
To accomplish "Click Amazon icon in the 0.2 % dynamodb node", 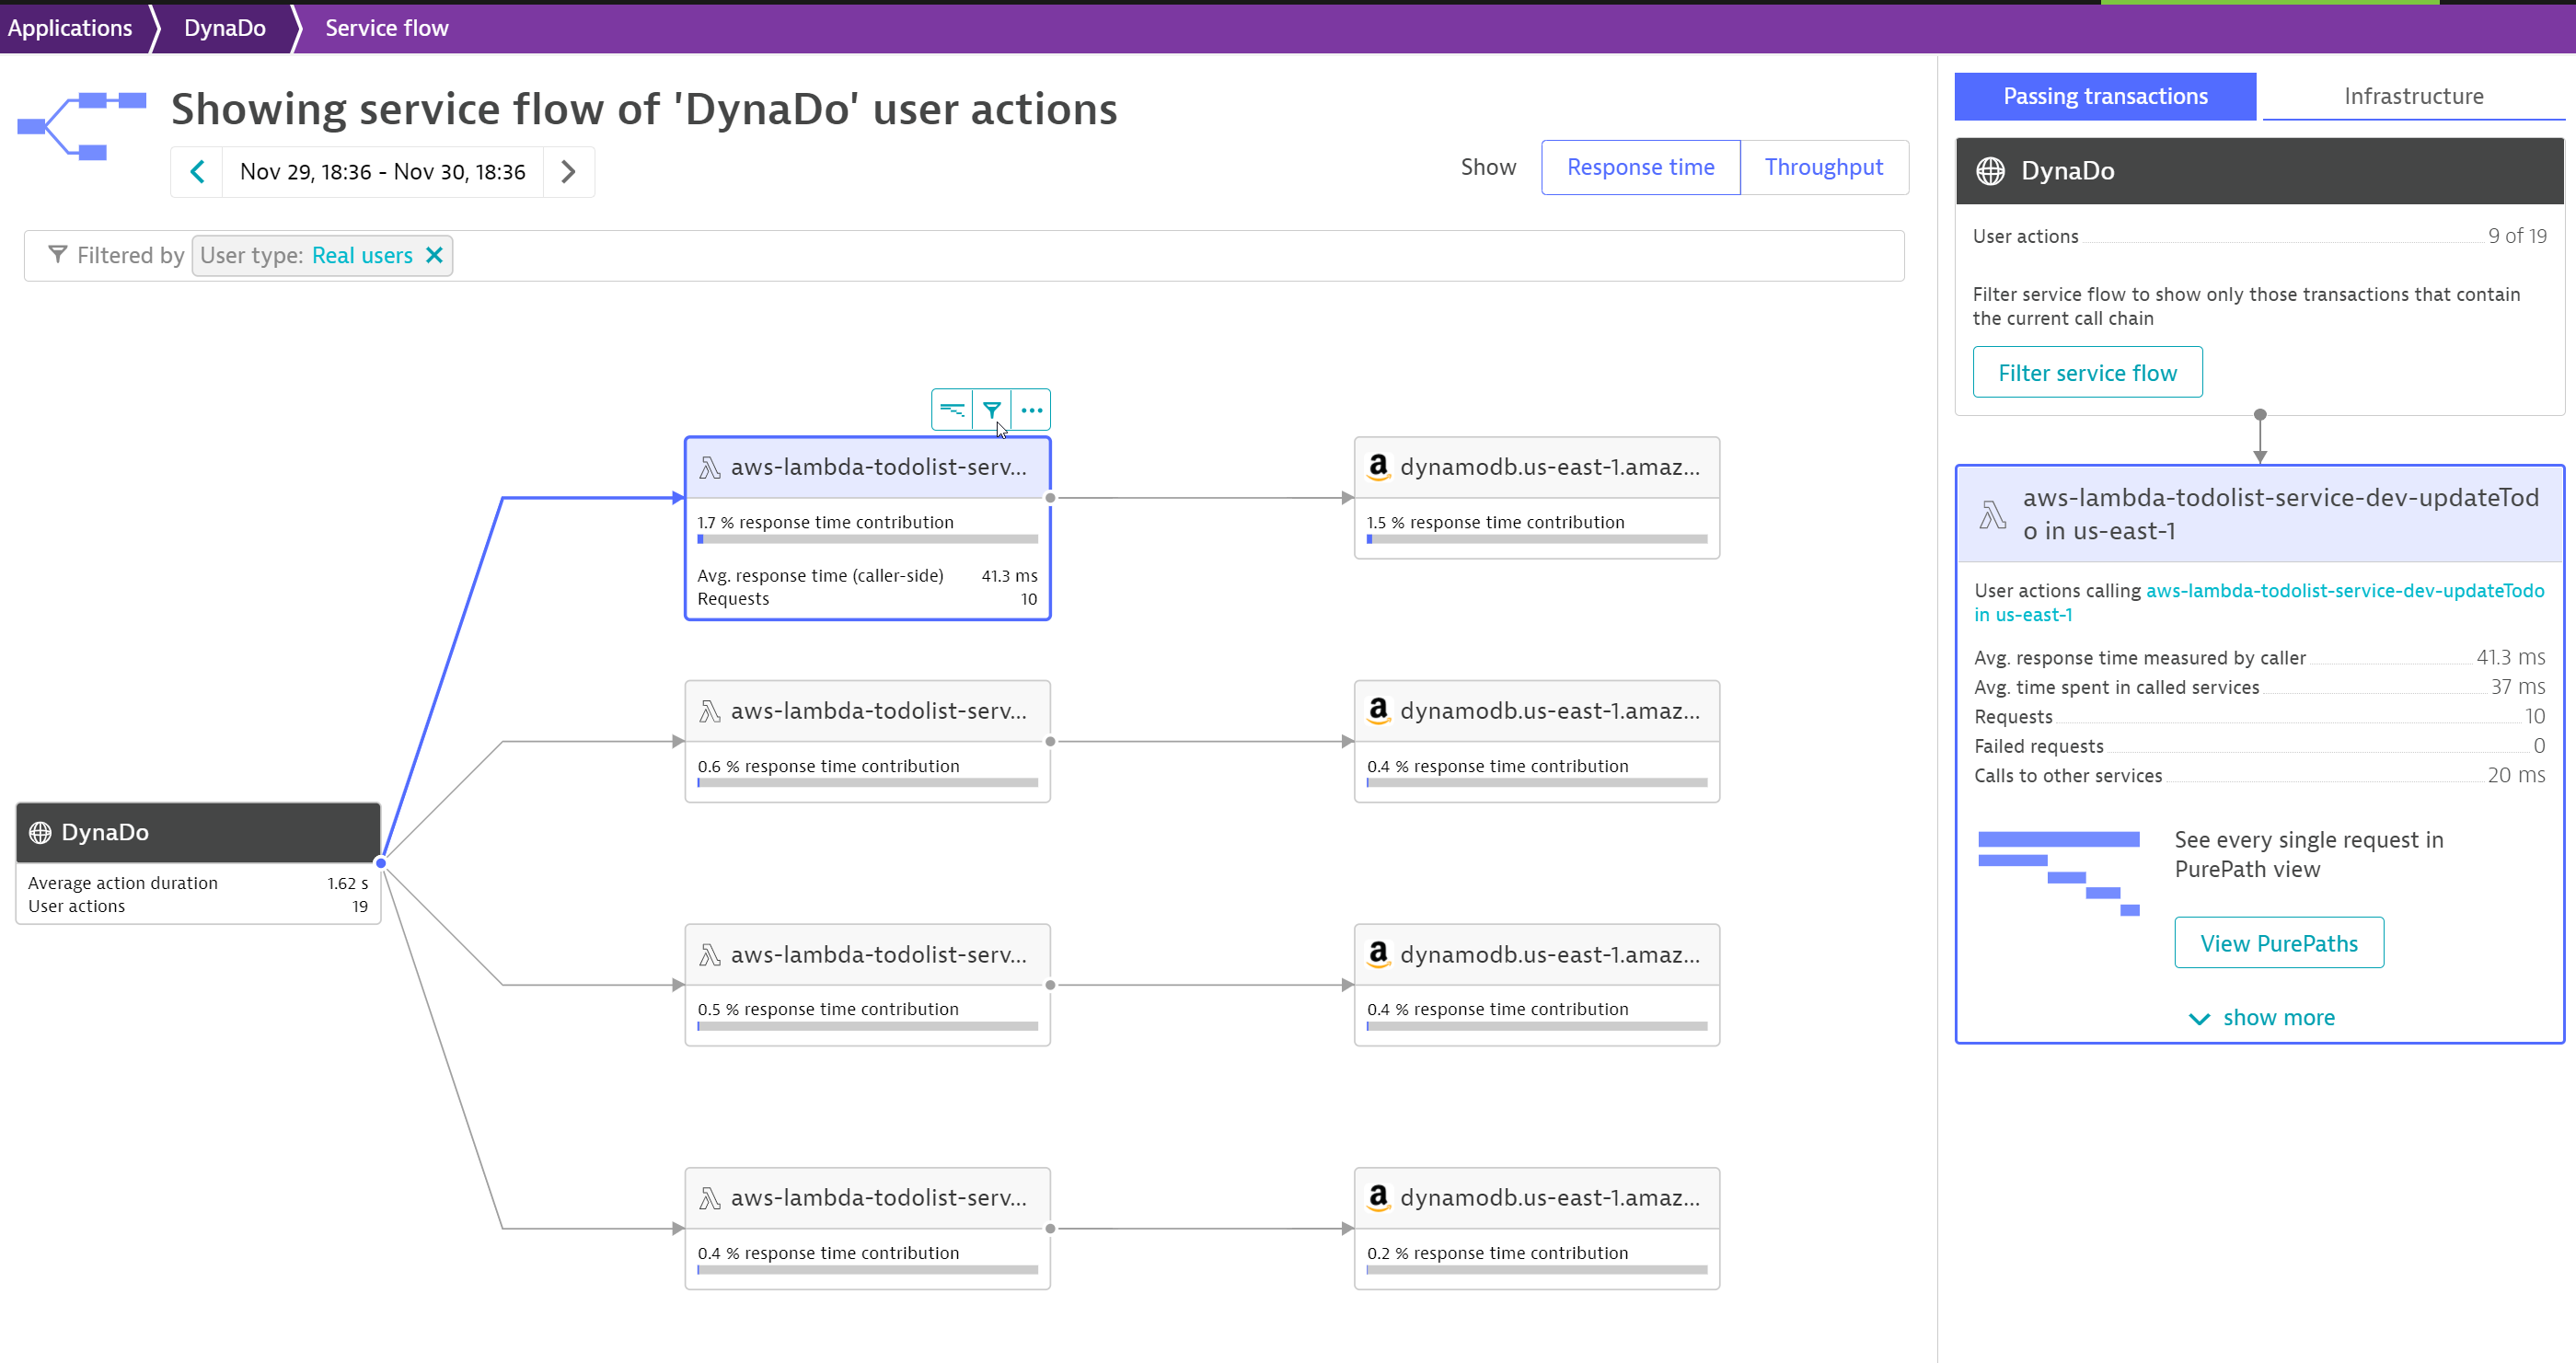I will [1379, 1197].
